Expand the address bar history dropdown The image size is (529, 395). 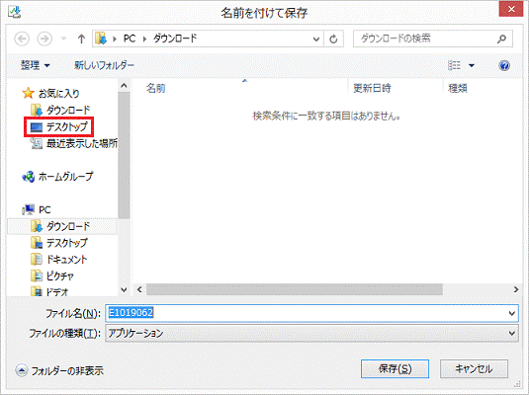point(316,39)
